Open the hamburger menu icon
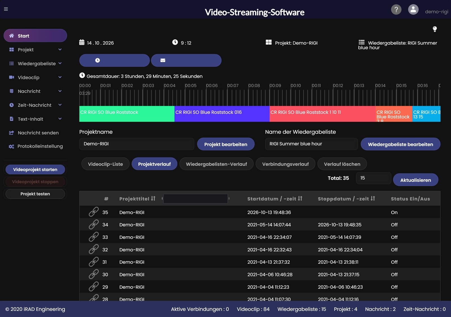Screen dimensions: 451x317 (6, 9)
